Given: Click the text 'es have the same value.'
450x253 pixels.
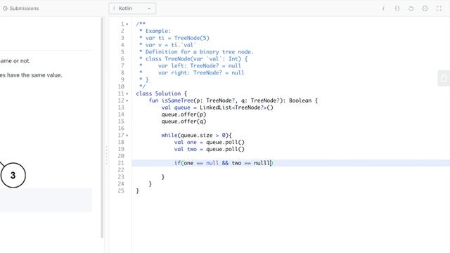Looking at the screenshot, I should click(x=31, y=75).
